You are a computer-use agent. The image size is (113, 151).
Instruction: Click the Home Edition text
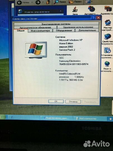[x=66, y=43]
